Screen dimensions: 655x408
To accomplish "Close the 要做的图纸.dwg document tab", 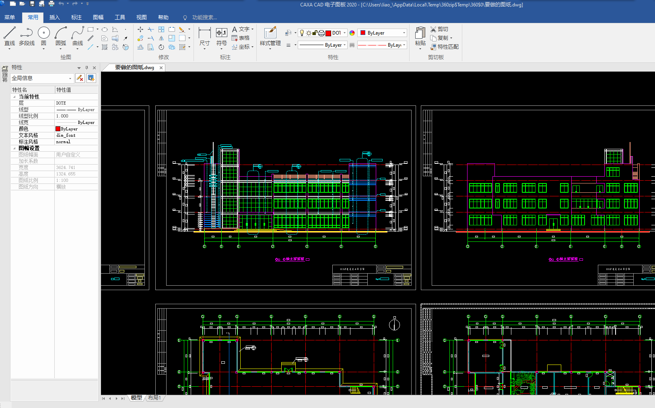I will click(161, 68).
